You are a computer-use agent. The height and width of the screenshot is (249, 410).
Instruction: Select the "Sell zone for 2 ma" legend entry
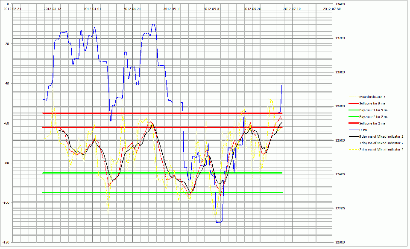[367, 124]
